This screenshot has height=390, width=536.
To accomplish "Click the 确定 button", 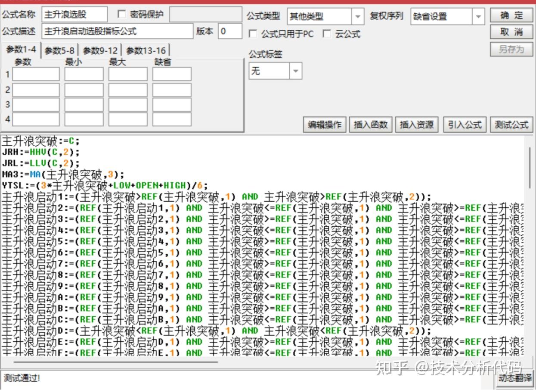I will 511,16.
